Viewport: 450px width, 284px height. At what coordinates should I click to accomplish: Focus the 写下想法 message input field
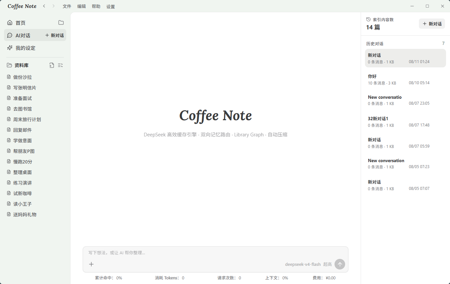215,253
